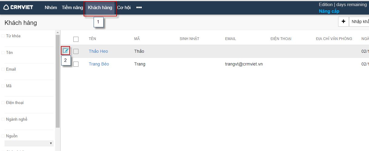
Task: Click the sidebar scroll up arrow
Action: click(x=58, y=32)
